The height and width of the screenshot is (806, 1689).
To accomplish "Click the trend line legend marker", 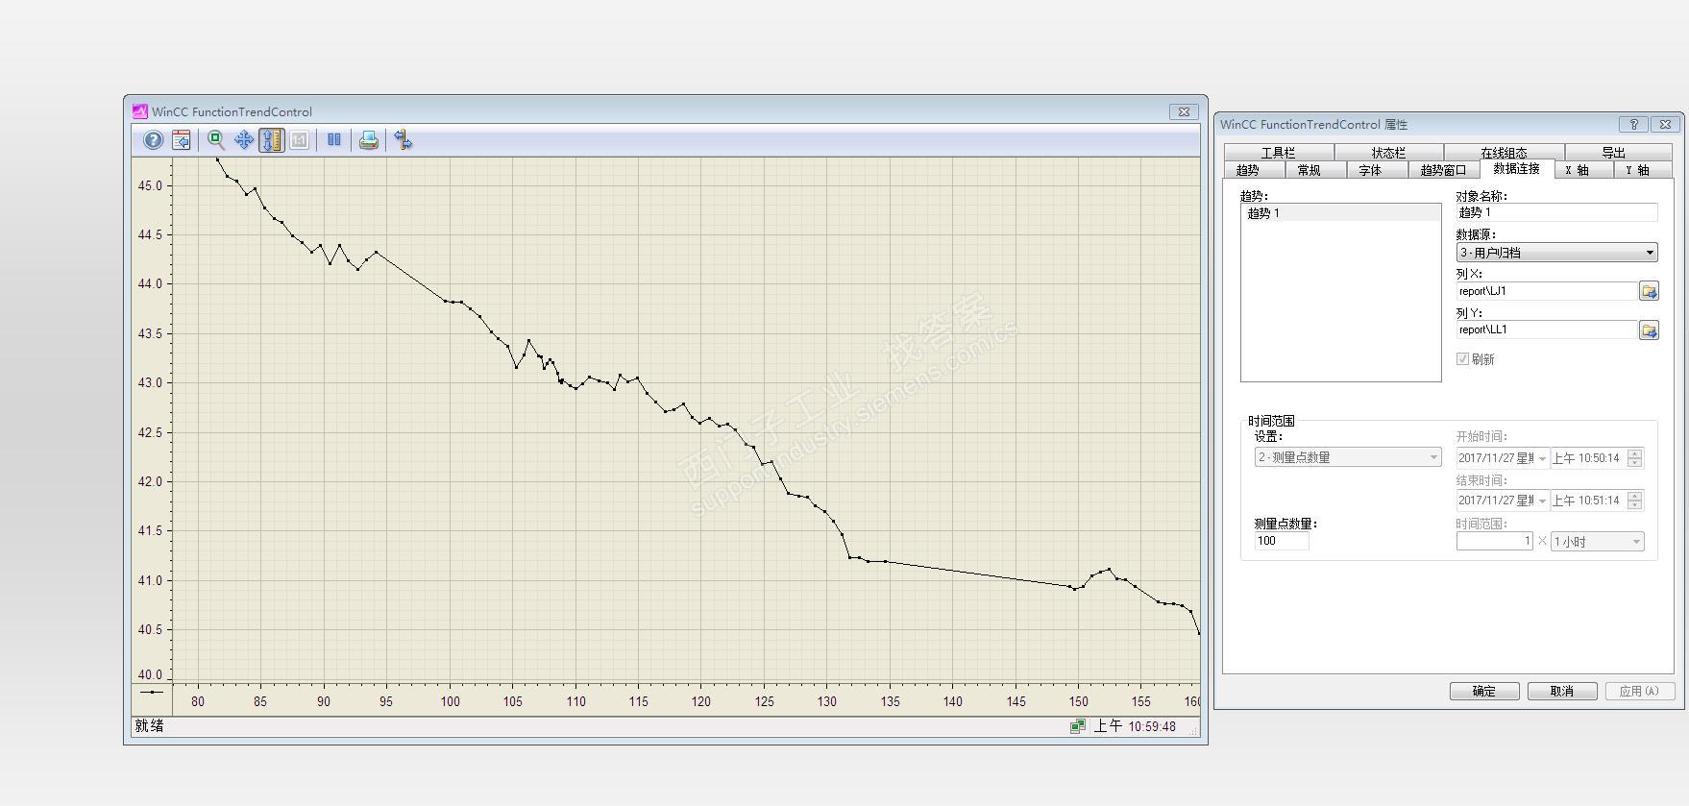I will point(152,692).
